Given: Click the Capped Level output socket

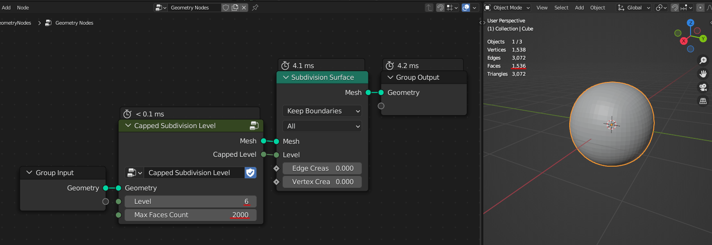Looking at the screenshot, I should [x=264, y=155].
